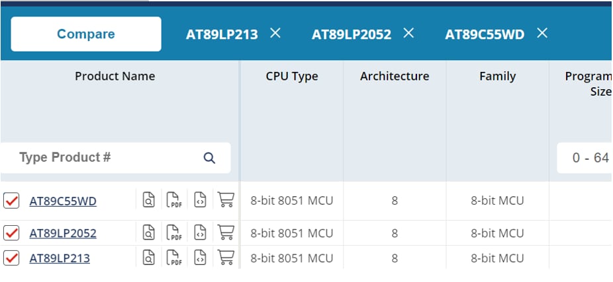
Task: Click the code file icon for AT89C55WD
Action: 200,200
